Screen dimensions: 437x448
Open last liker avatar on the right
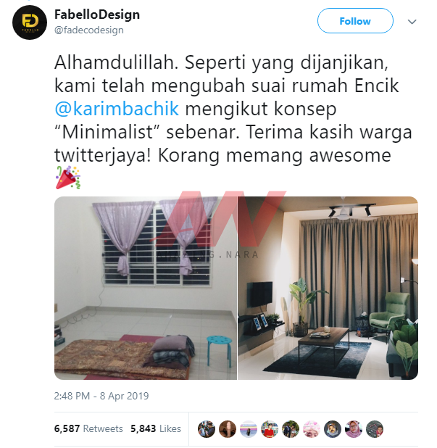tap(375, 429)
